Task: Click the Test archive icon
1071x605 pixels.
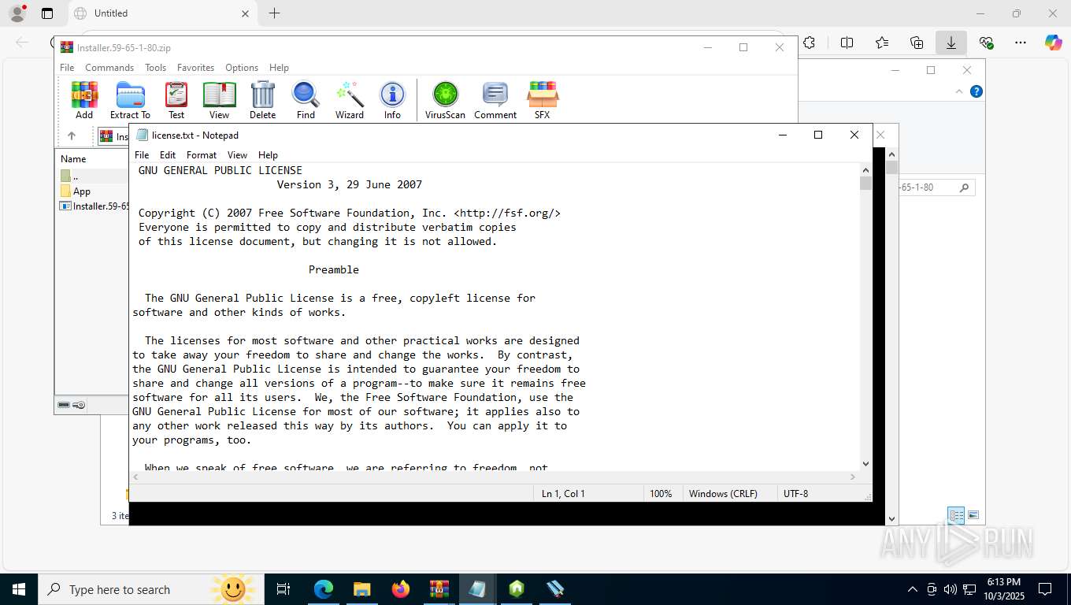Action: (176, 100)
